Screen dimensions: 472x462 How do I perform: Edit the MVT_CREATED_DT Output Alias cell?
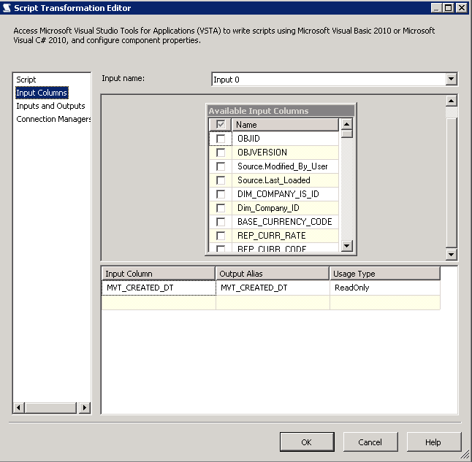[x=272, y=288]
